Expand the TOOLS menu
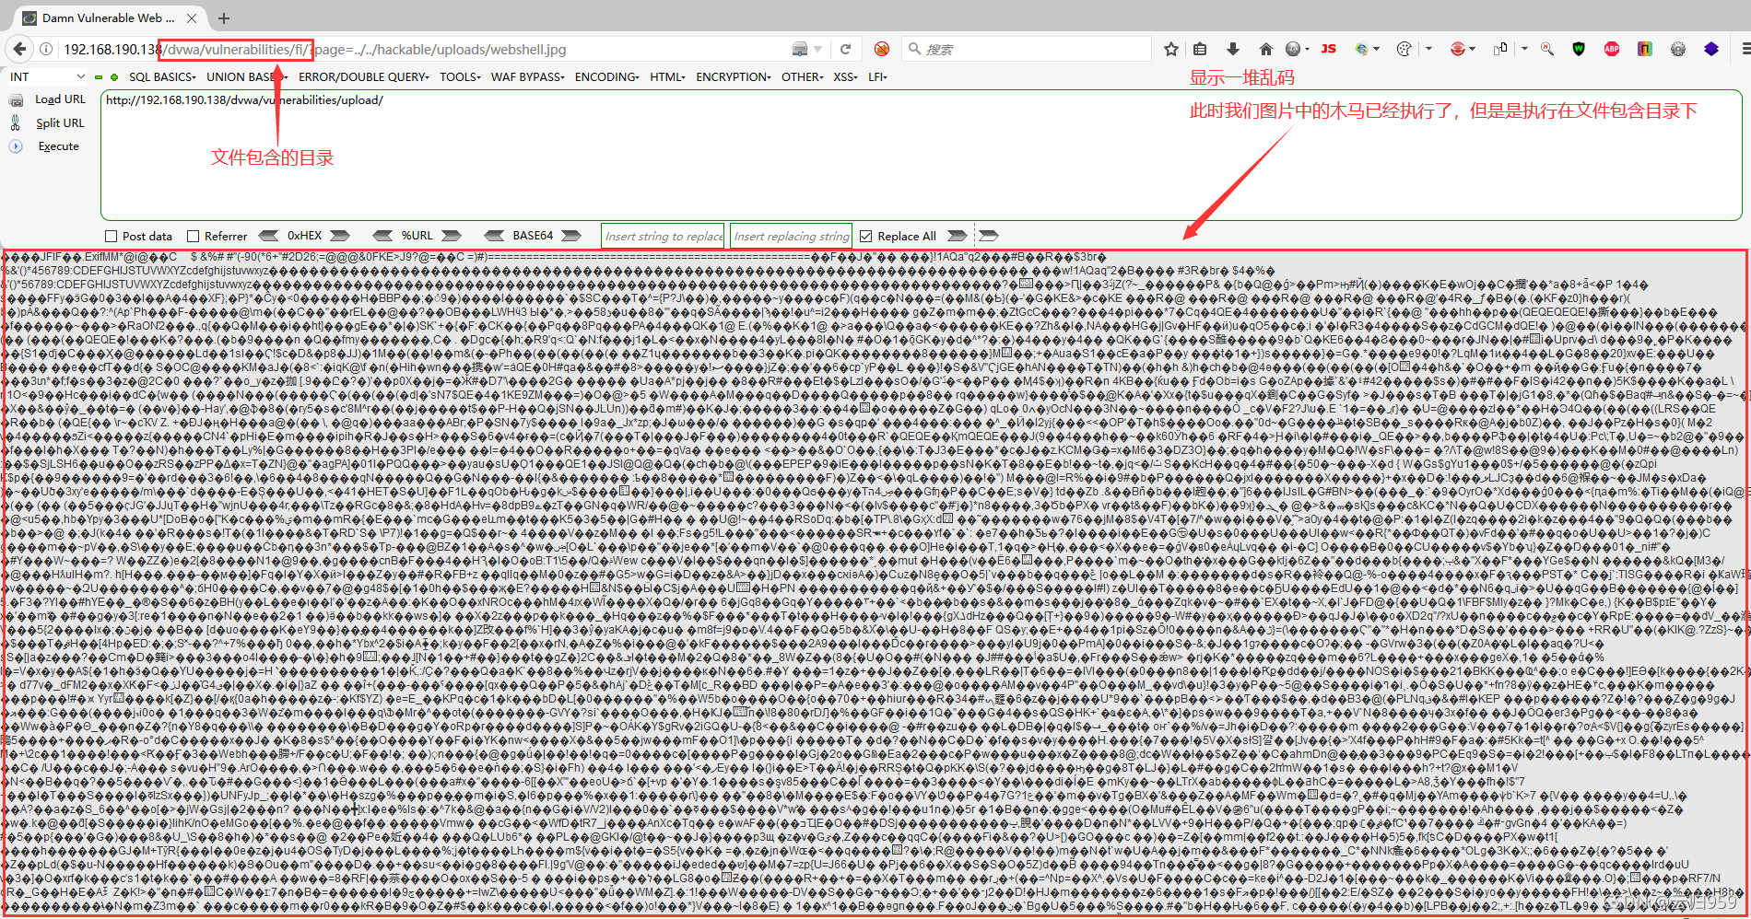 [x=460, y=77]
